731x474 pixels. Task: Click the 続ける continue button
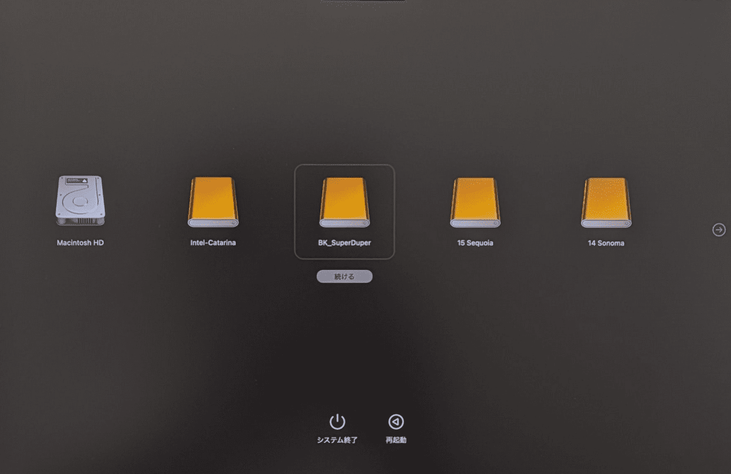tap(344, 277)
